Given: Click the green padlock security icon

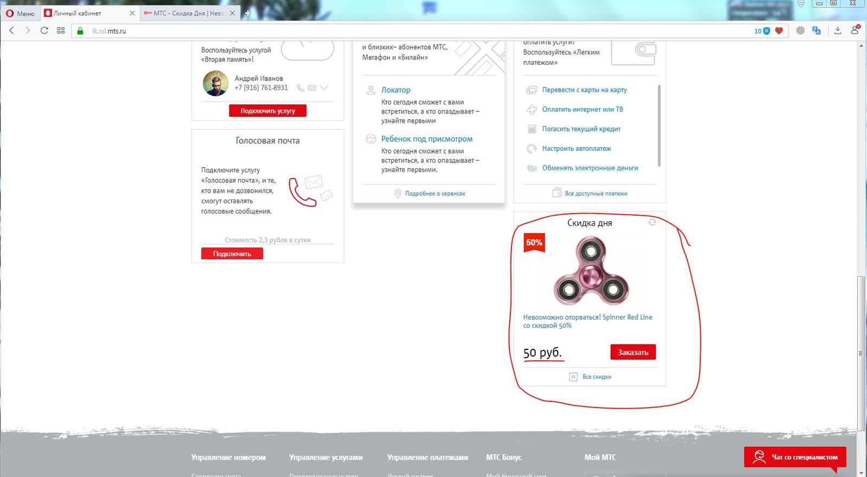Looking at the screenshot, I should click(x=80, y=31).
